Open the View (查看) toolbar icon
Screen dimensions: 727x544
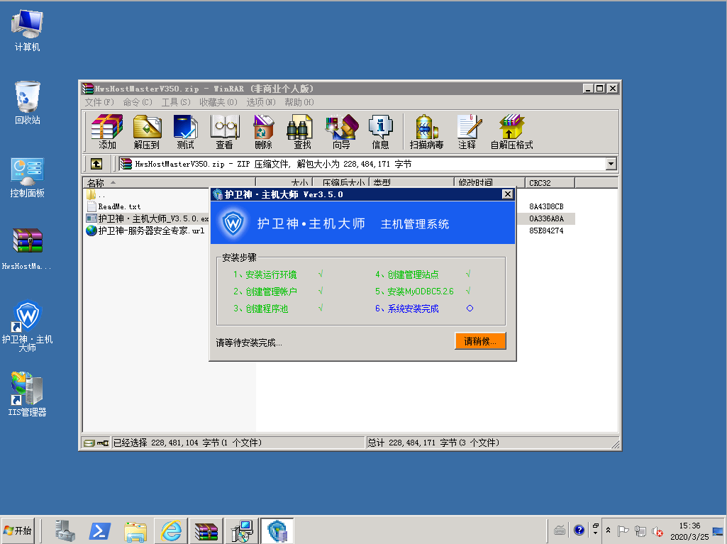(x=225, y=132)
